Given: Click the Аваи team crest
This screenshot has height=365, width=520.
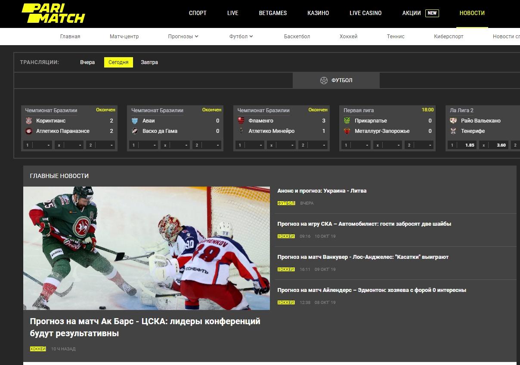Looking at the screenshot, I should point(135,121).
